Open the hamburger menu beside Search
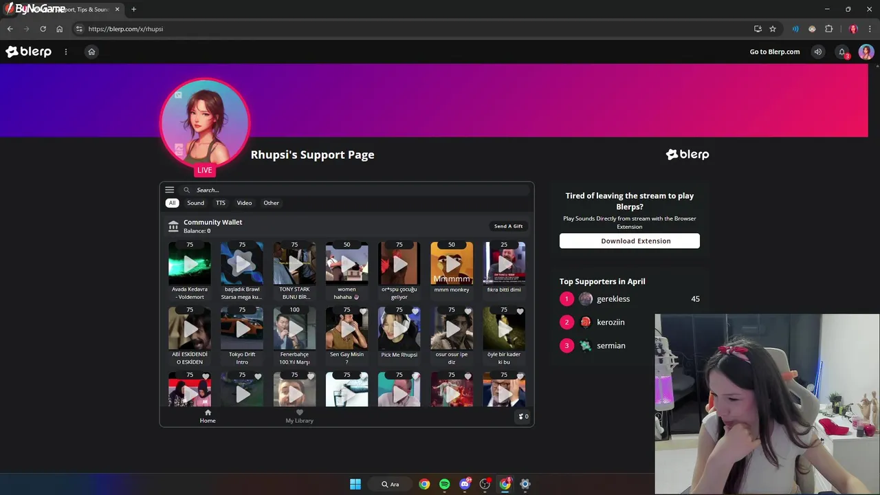Screen dimensions: 880x495 pos(169,190)
